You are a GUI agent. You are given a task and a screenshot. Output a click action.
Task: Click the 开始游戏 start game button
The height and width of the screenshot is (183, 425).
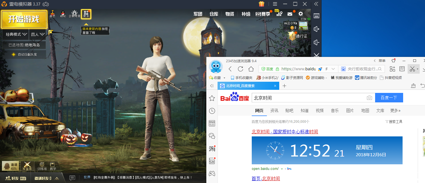tap(24, 19)
